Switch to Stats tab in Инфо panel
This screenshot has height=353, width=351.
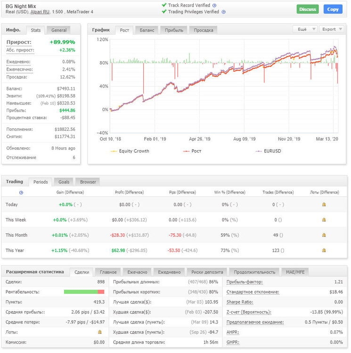pyautogui.click(x=36, y=30)
